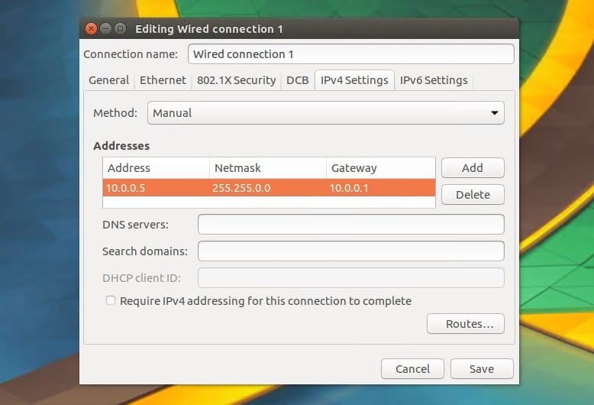Open the Routes… settings
This screenshot has height=405, width=594.
pyautogui.click(x=466, y=323)
